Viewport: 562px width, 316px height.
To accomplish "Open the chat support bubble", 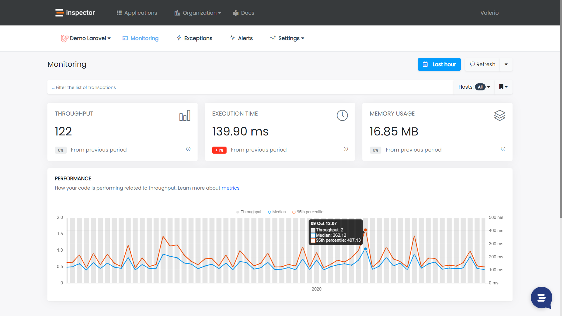I will click(x=541, y=298).
